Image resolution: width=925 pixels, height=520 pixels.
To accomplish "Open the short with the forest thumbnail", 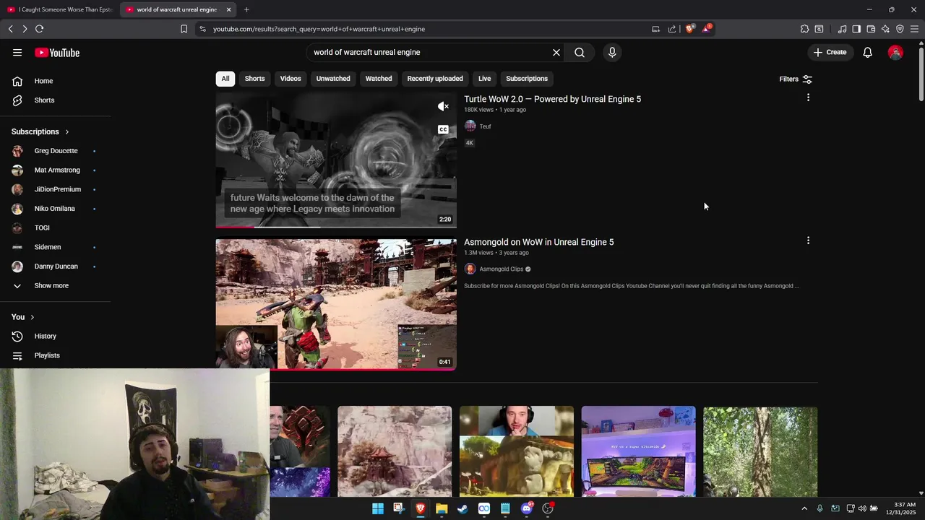I will coord(760,451).
